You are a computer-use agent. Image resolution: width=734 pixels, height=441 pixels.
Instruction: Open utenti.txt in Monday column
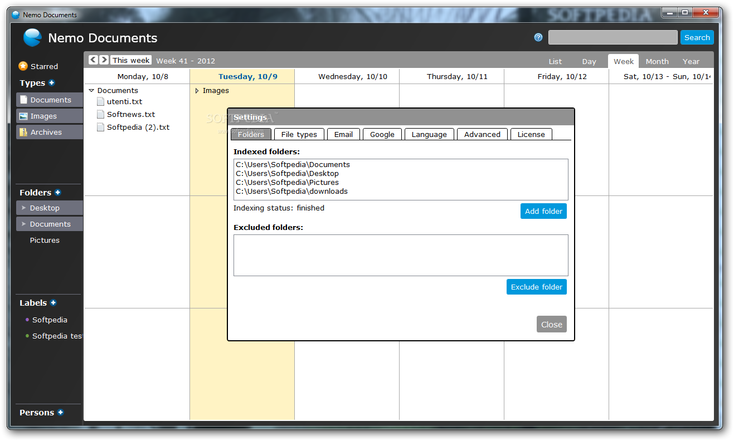tap(124, 101)
